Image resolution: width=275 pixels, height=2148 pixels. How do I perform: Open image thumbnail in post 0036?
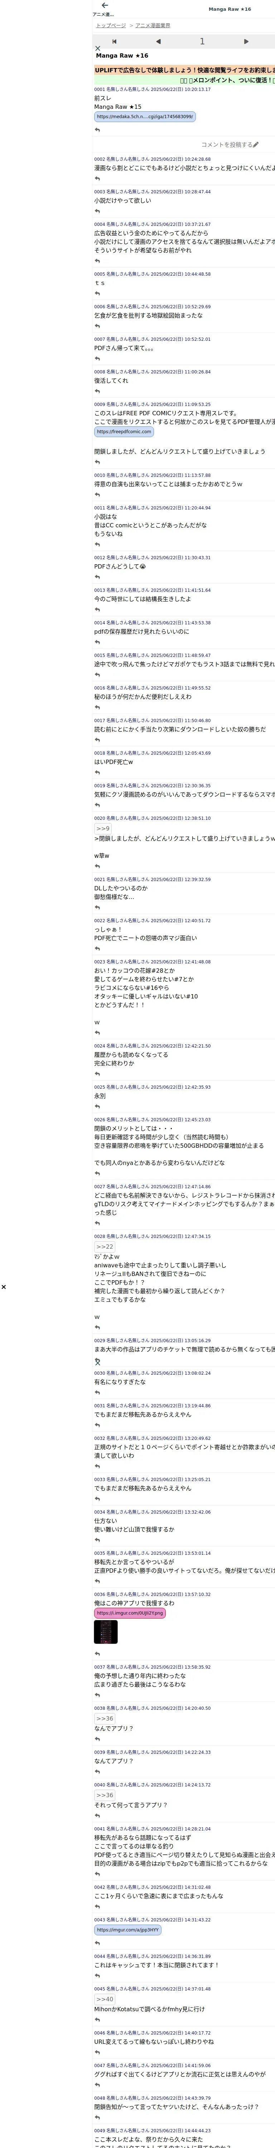(106, 1632)
